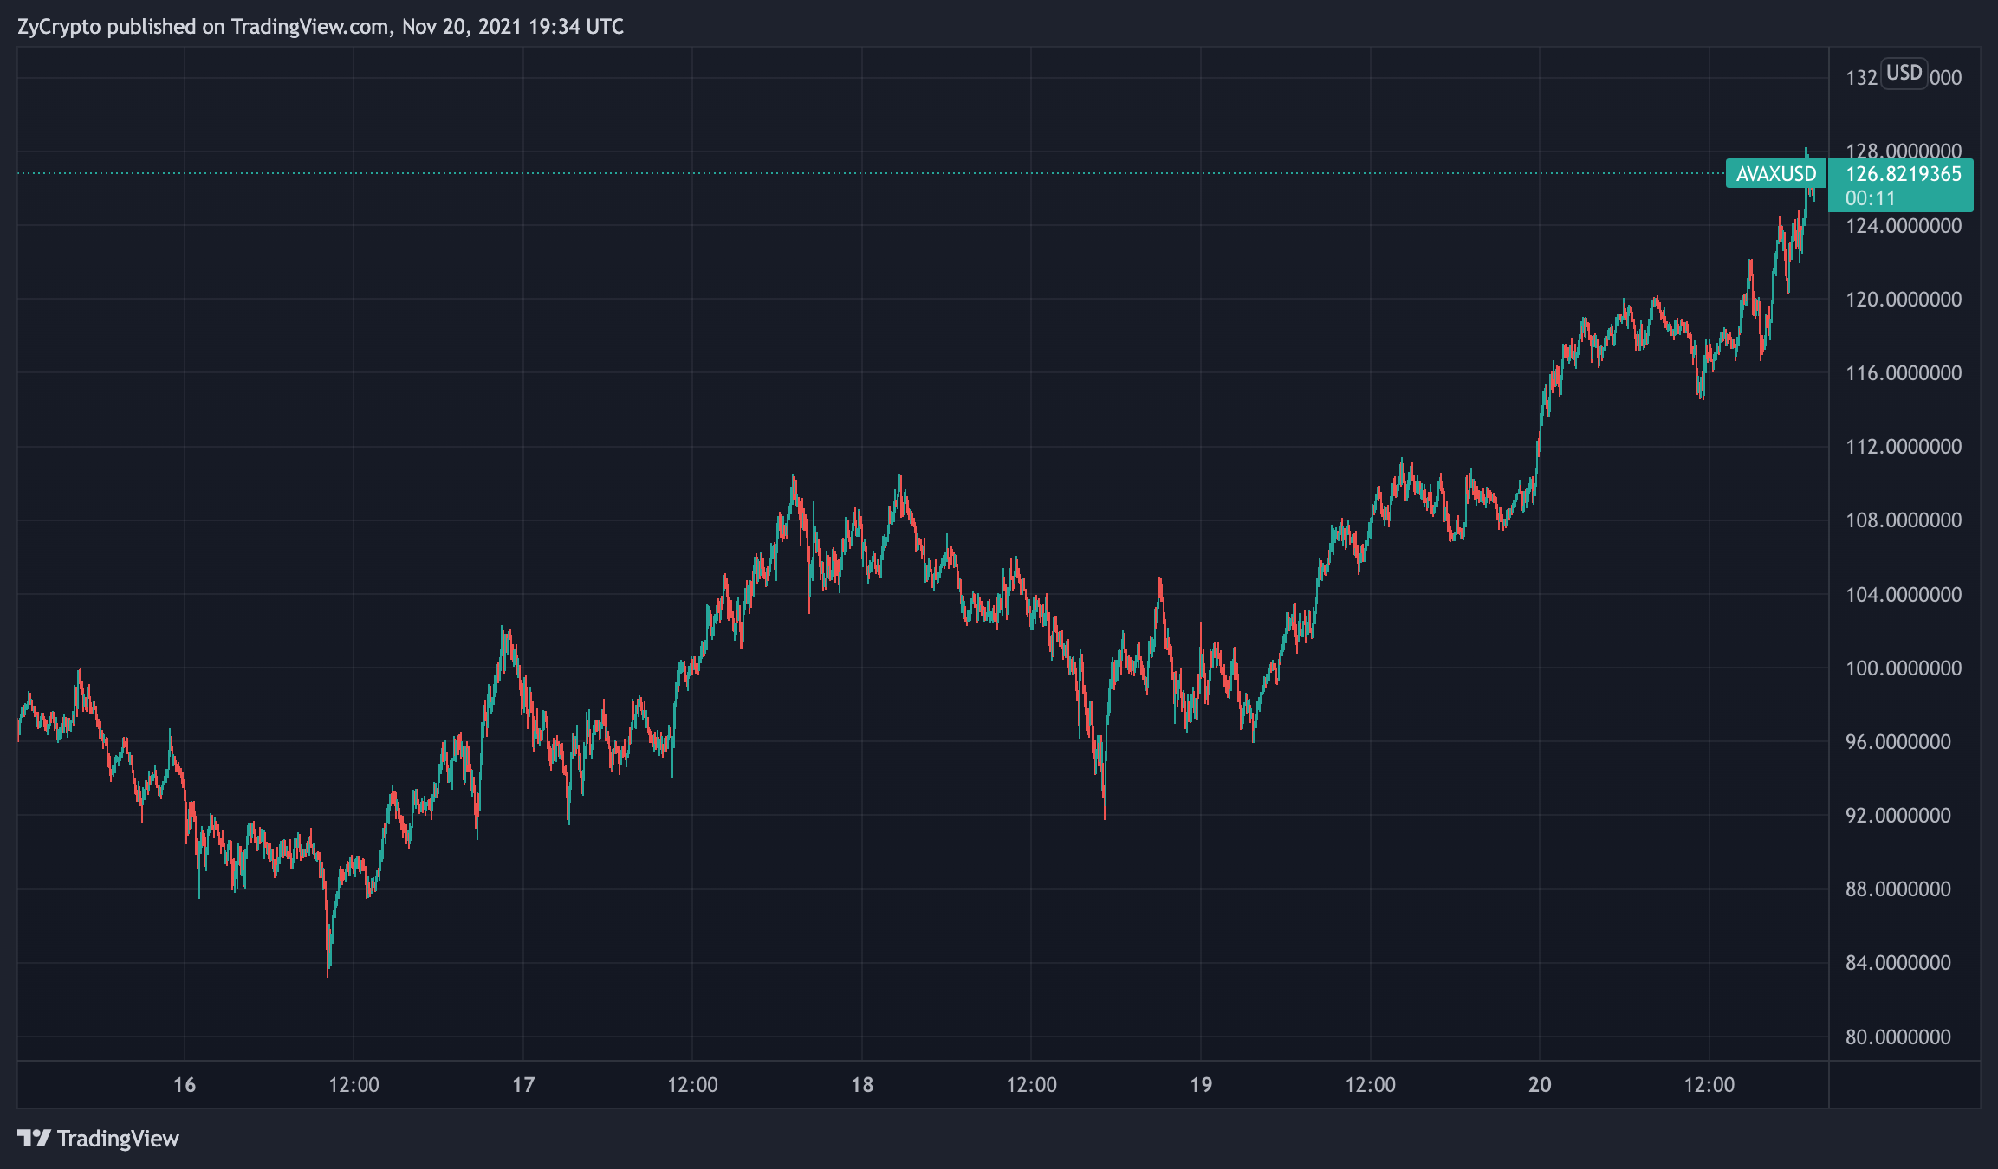Click the TradingView wordmark link
Image resolution: width=1998 pixels, height=1169 pixels.
[118, 1138]
